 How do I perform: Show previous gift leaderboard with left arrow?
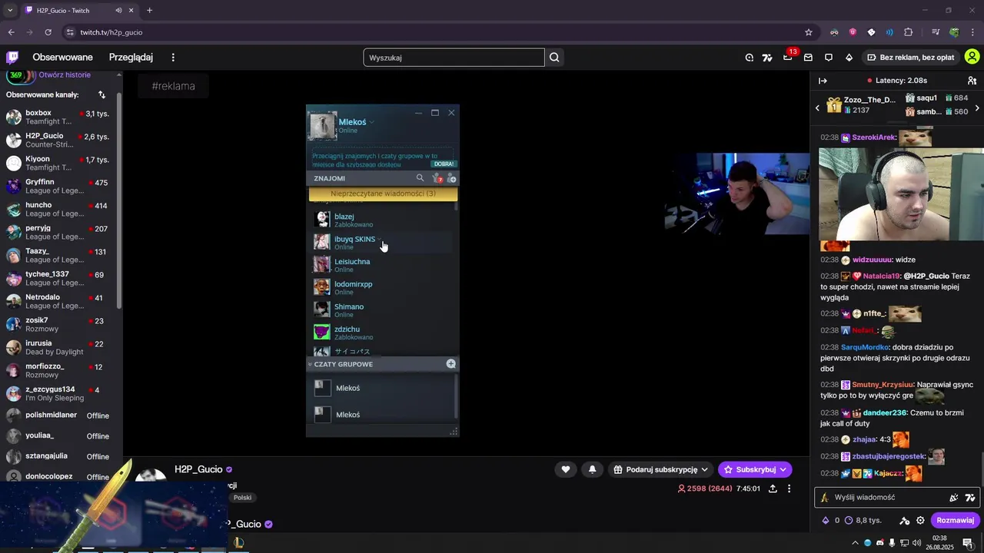pyautogui.click(x=817, y=108)
